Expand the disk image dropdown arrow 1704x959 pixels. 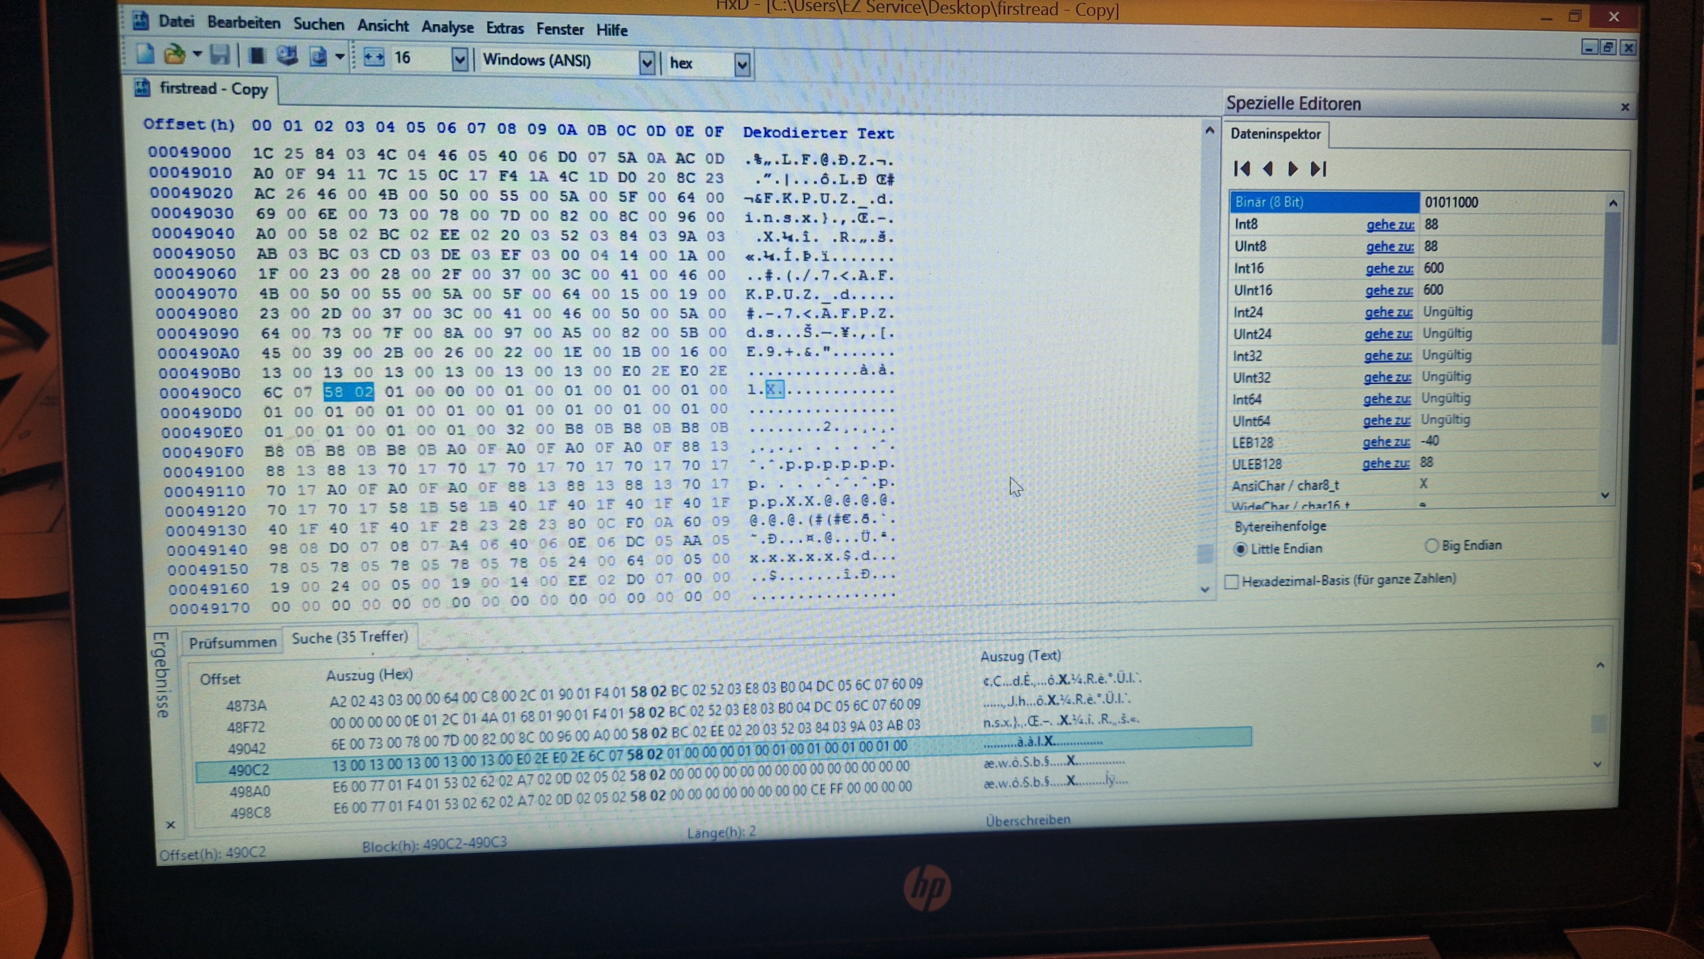point(340,57)
